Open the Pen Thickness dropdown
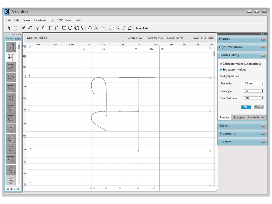This screenshot has width=272, height=204. pos(254,98)
